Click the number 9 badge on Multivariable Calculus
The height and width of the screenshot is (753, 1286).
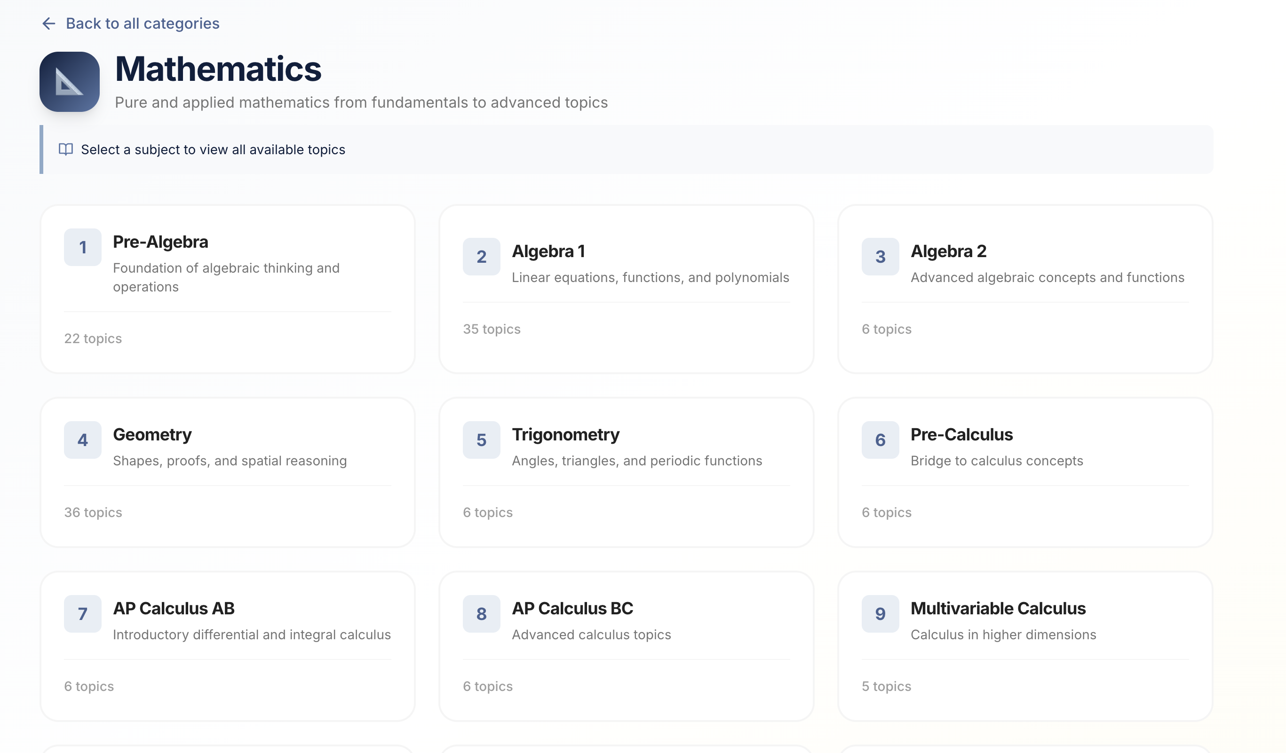[x=880, y=614]
